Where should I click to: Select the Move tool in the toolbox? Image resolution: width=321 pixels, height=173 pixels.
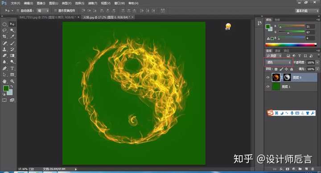[x=12, y=24]
